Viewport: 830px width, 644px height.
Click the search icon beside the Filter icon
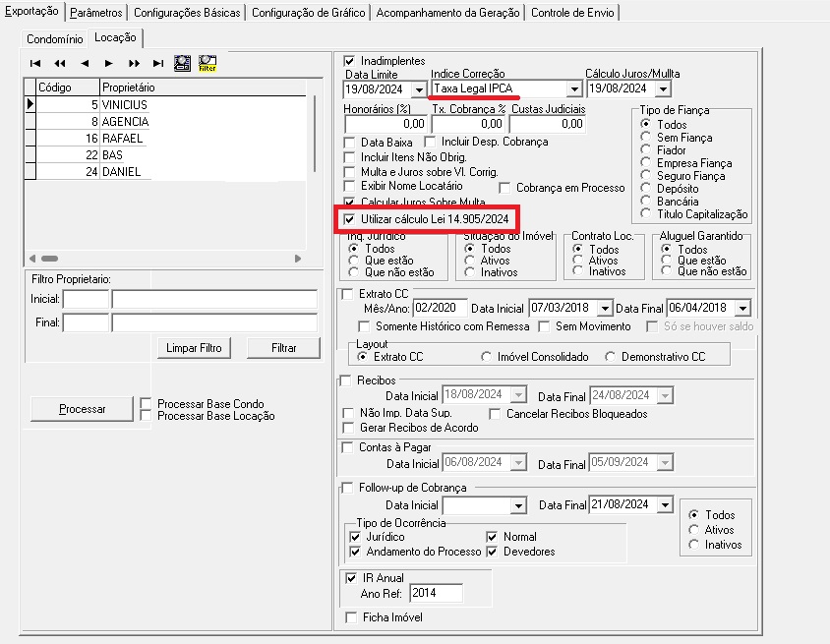pyautogui.click(x=182, y=63)
